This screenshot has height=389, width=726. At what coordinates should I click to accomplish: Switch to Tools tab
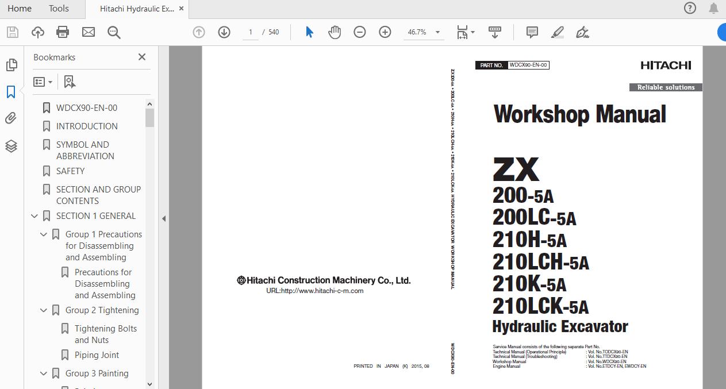click(59, 9)
